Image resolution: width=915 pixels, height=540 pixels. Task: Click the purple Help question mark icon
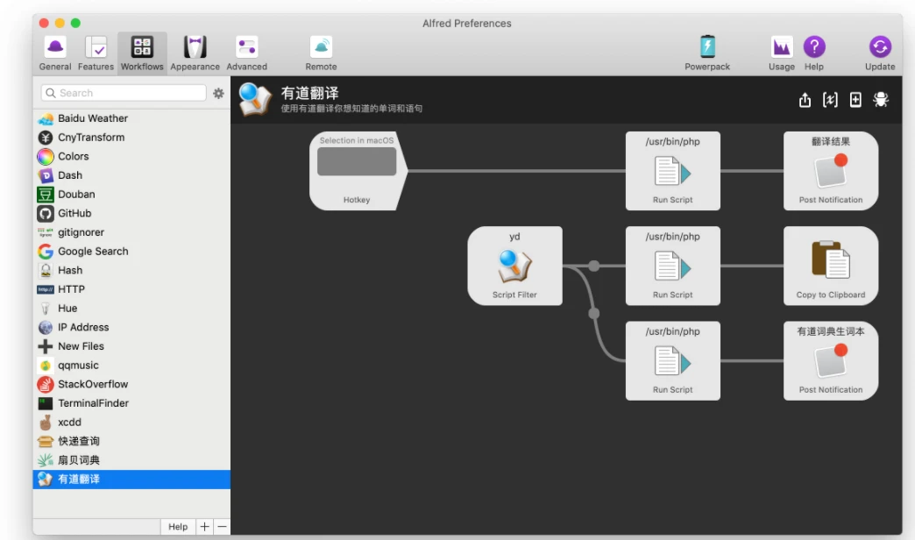(814, 46)
